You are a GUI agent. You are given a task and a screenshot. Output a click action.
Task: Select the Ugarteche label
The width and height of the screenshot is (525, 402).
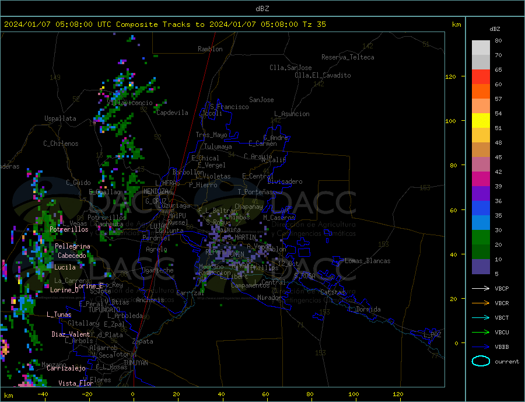(157, 270)
